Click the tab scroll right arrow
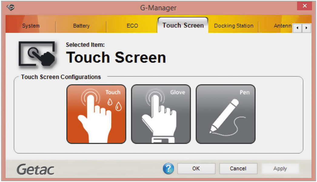Viewport: 317px width, 182px height. click(306, 28)
